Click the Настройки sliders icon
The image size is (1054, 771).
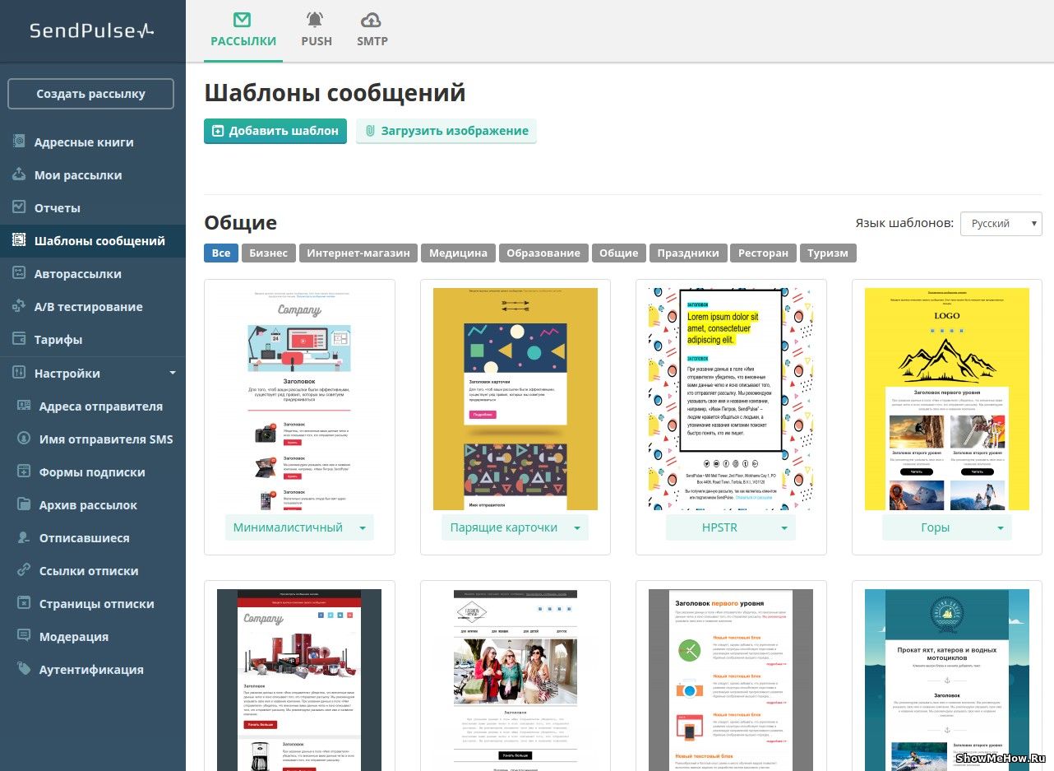pos(19,373)
